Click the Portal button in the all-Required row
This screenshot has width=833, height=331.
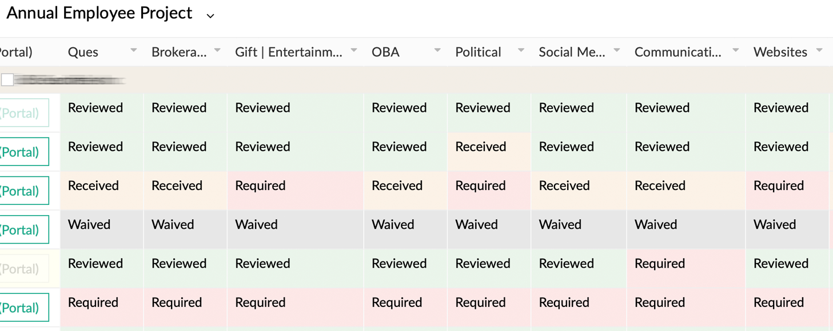click(x=23, y=308)
